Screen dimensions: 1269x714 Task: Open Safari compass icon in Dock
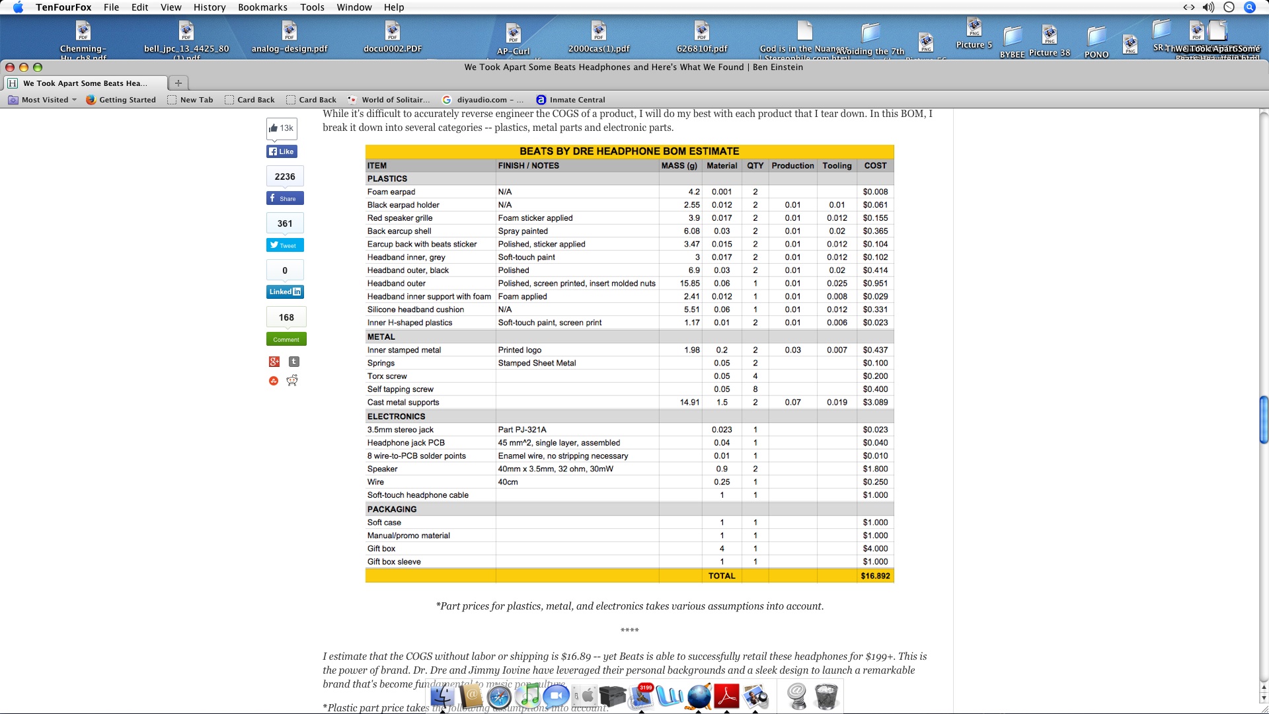click(x=500, y=697)
